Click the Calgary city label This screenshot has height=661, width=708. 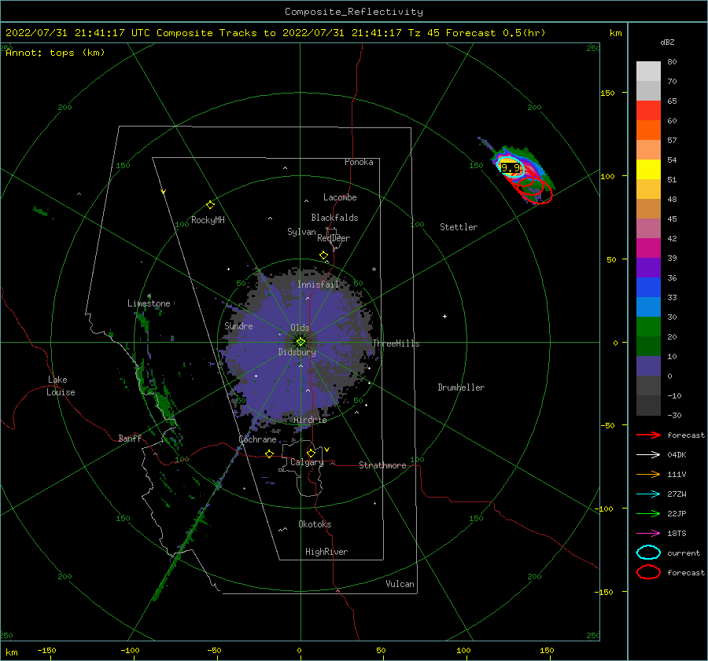click(307, 462)
